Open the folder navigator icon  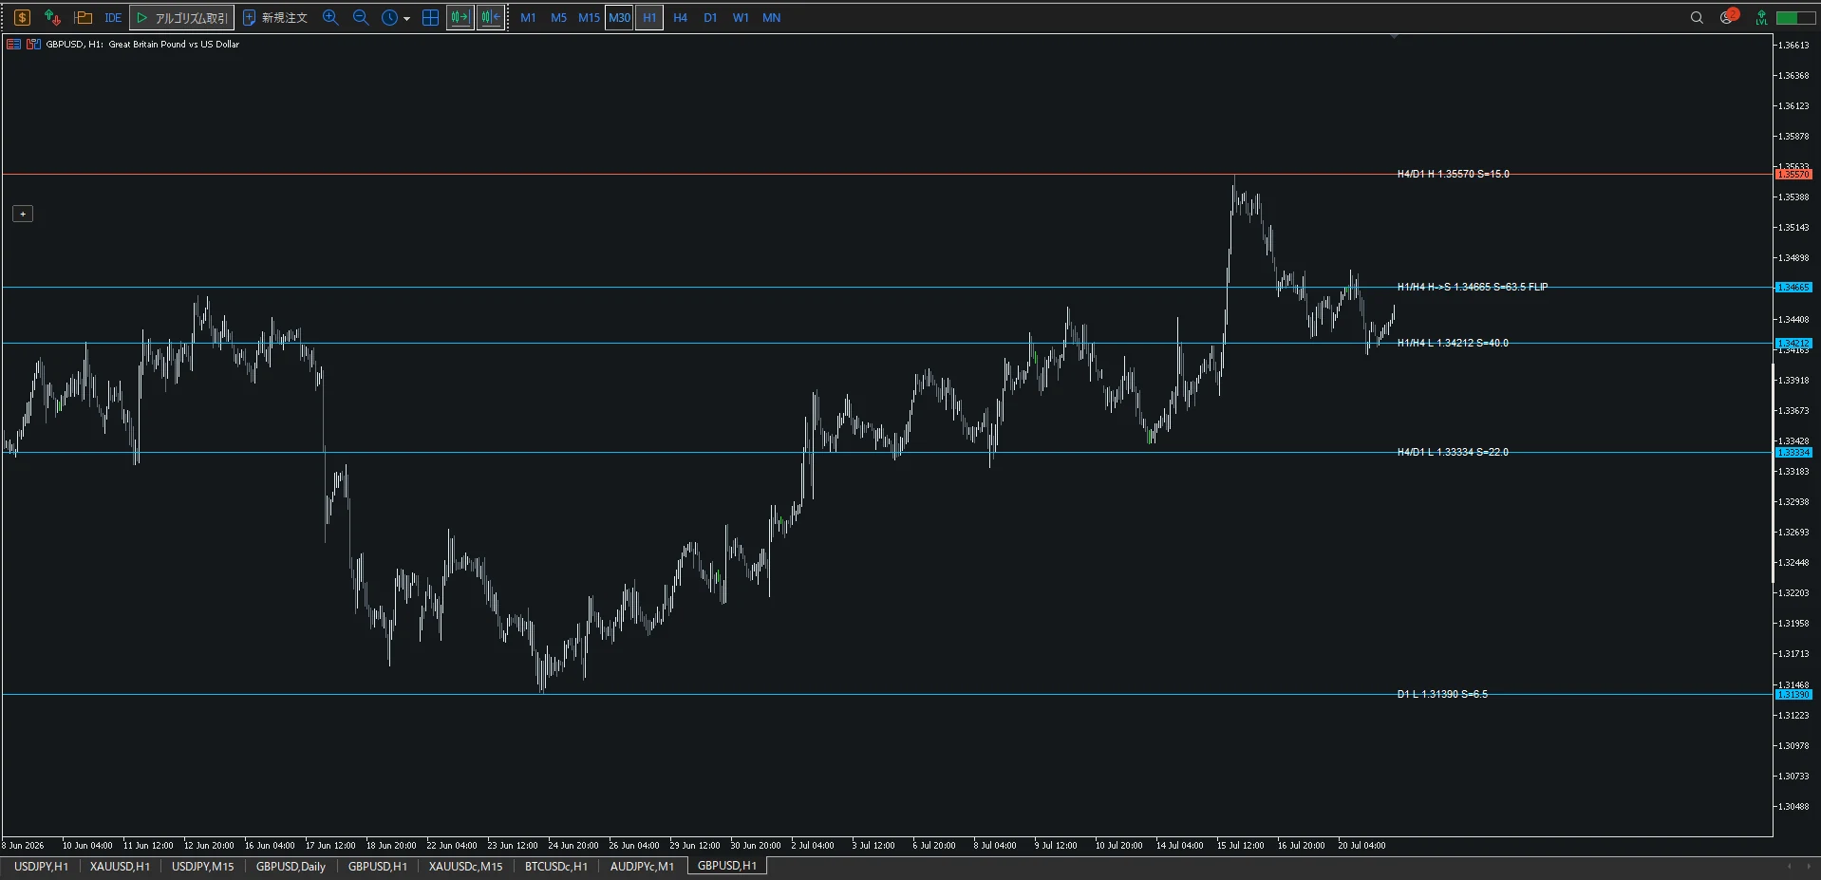point(83,17)
